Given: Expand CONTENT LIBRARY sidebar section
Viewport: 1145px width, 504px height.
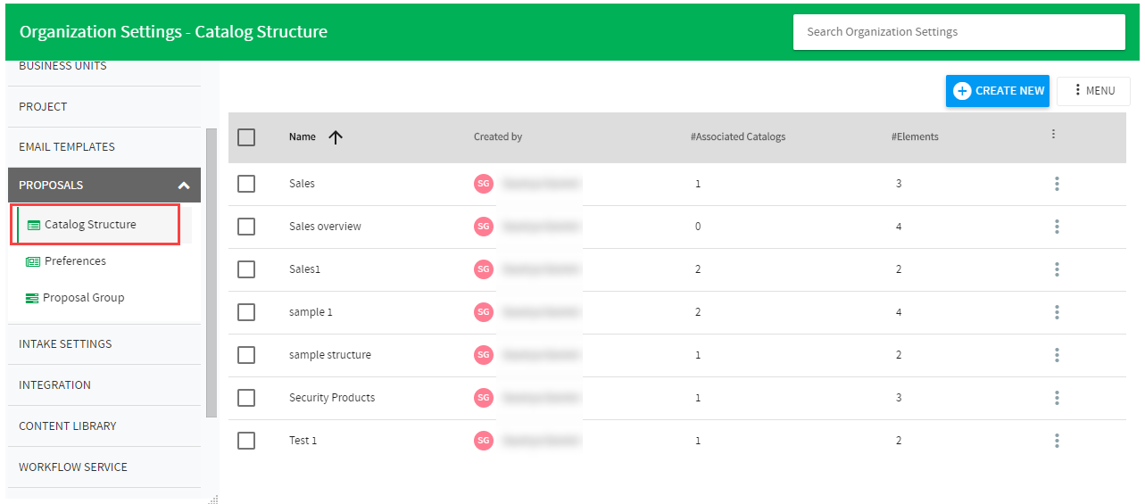Looking at the screenshot, I should pyautogui.click(x=104, y=426).
